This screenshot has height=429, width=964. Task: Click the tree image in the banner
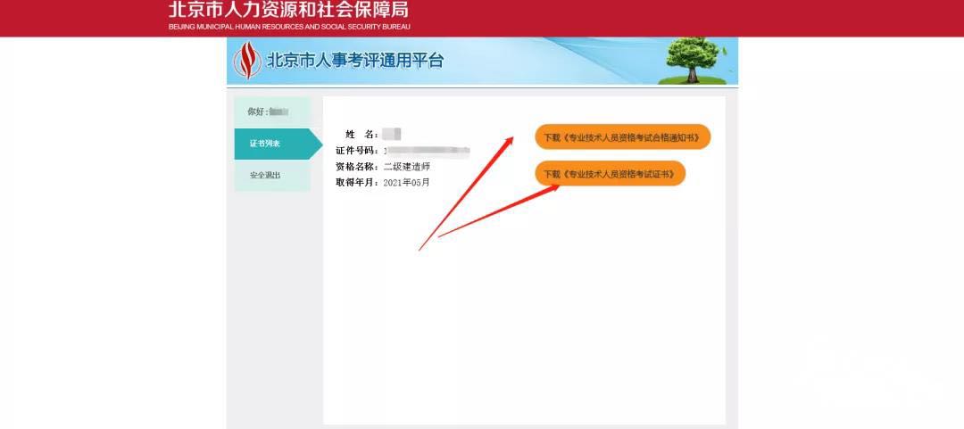click(x=694, y=61)
